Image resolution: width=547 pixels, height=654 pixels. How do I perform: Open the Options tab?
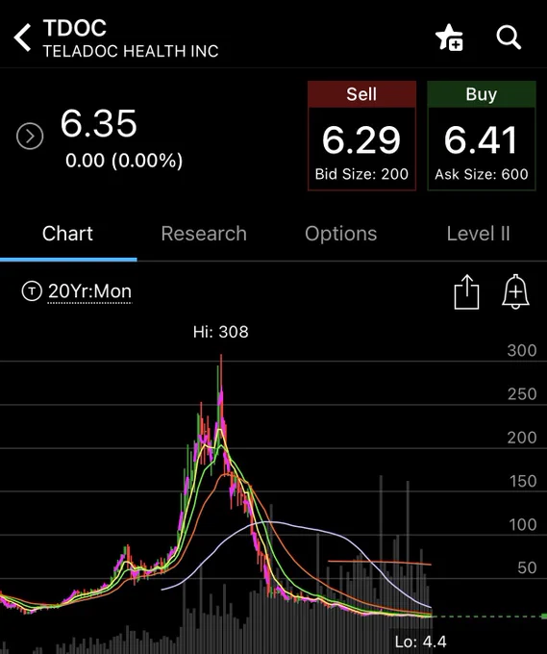coord(340,234)
